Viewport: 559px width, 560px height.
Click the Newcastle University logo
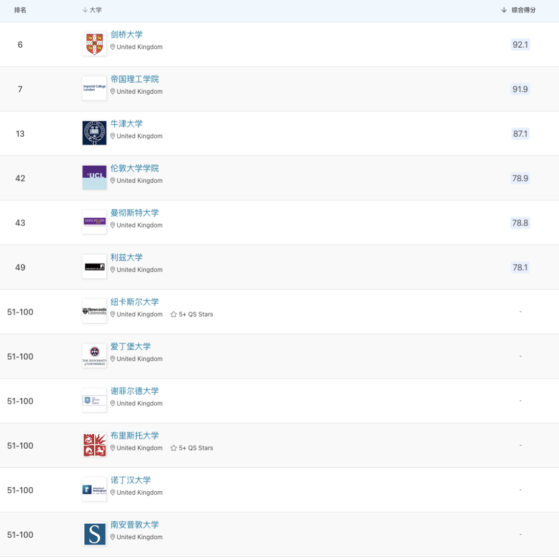coord(94,311)
